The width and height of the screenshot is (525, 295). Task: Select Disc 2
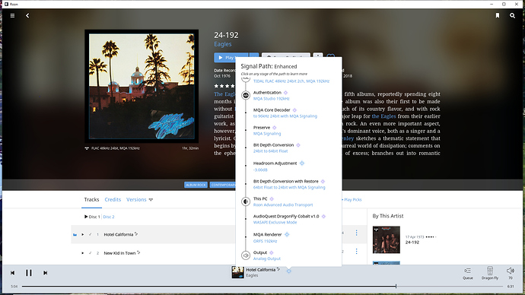(x=109, y=217)
